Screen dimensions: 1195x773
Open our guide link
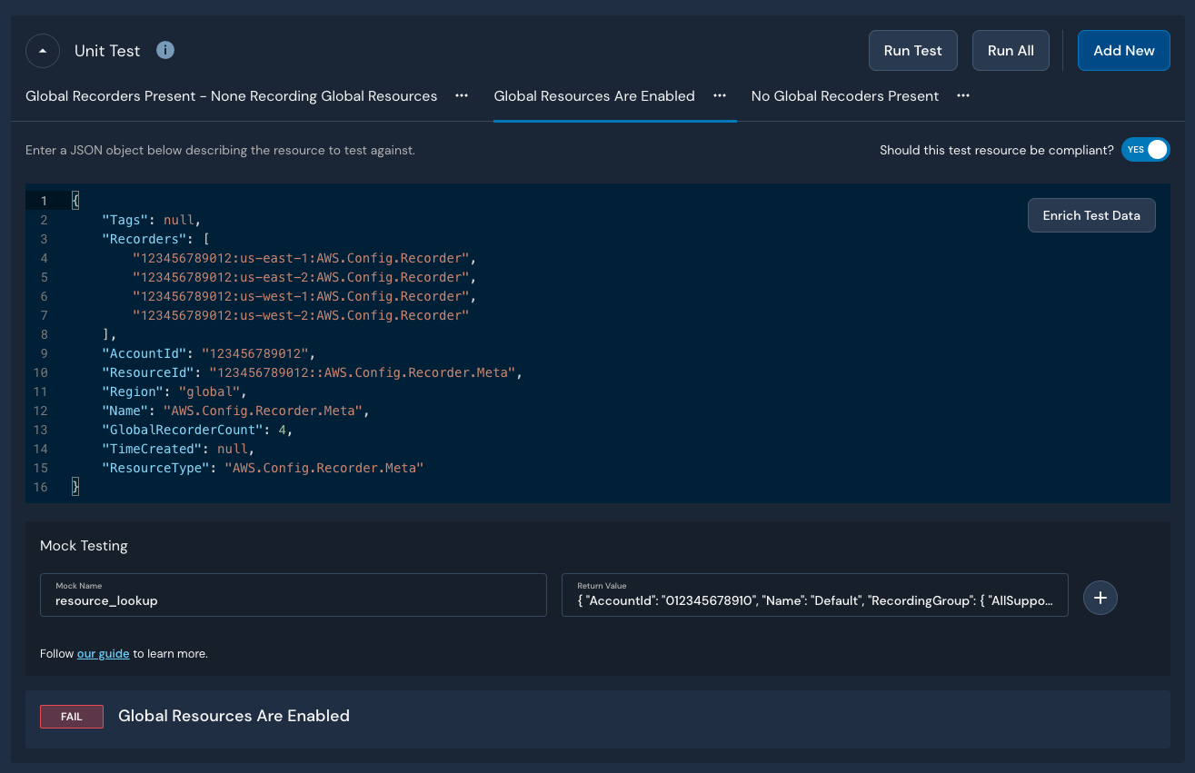[103, 653]
